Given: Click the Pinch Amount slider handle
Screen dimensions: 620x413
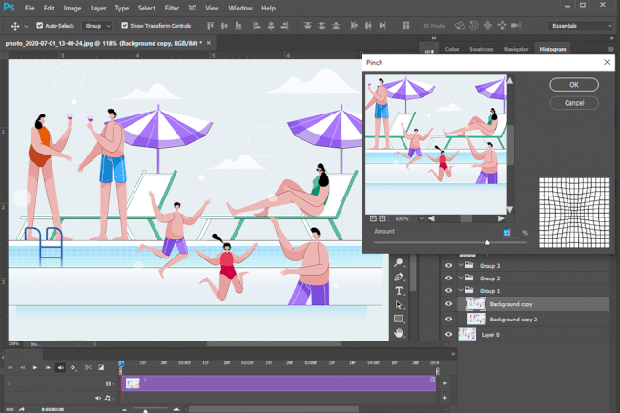Looking at the screenshot, I should (487, 242).
